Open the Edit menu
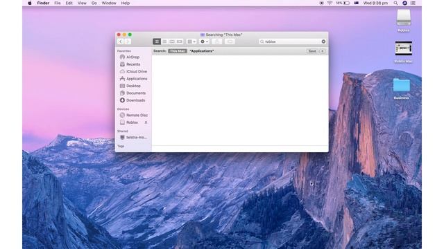The width and height of the screenshot is (444, 249). coord(69,3)
